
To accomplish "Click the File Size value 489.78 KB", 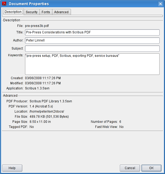I will tap(49, 117).
